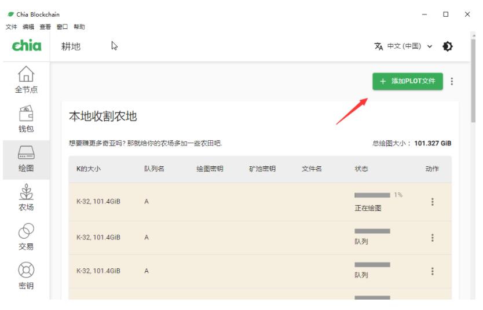Image resolution: width=483 pixels, height=310 pixels.
Task: Open the 钱包 wallet section
Action: click(25, 118)
